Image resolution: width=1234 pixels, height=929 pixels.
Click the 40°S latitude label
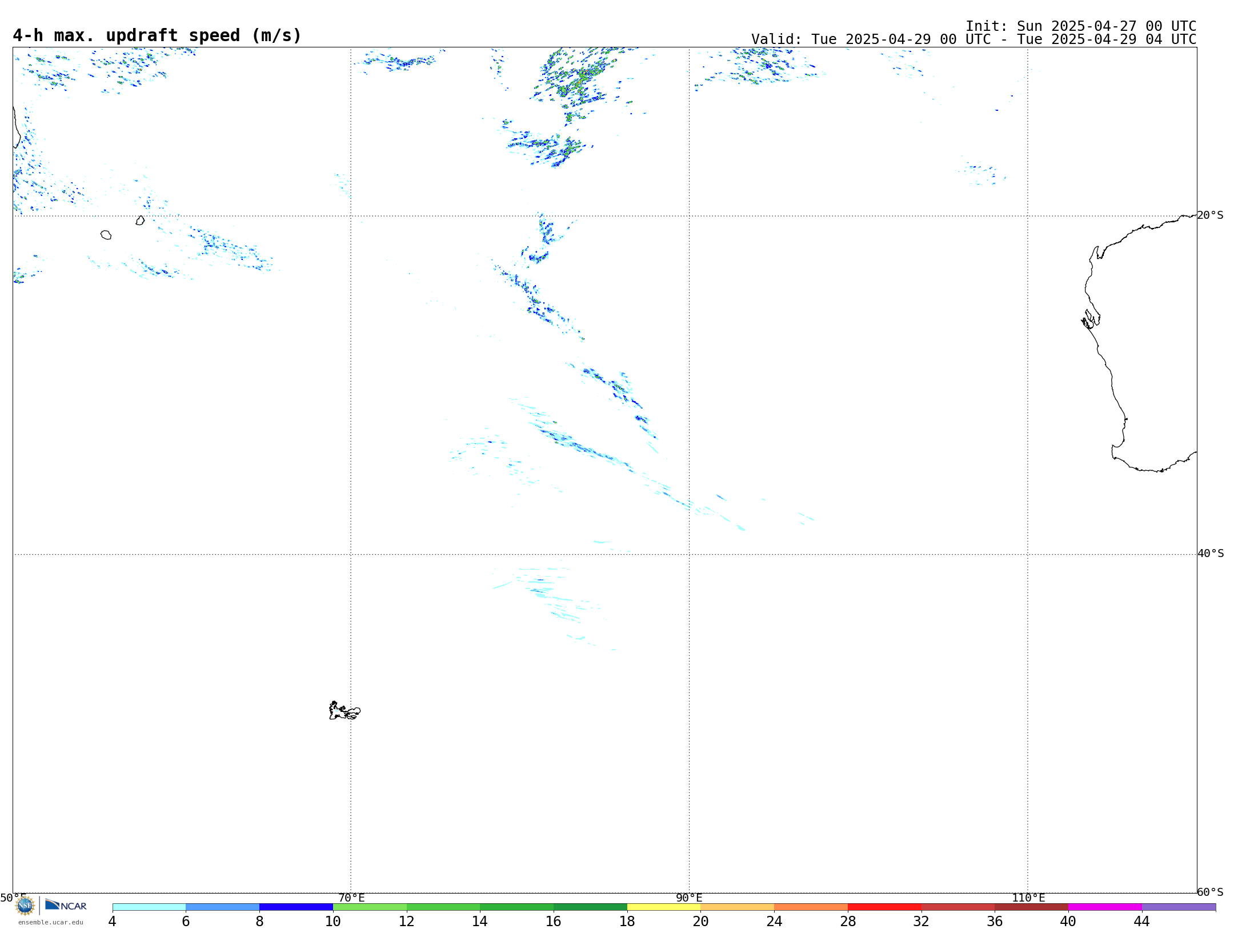(1211, 554)
